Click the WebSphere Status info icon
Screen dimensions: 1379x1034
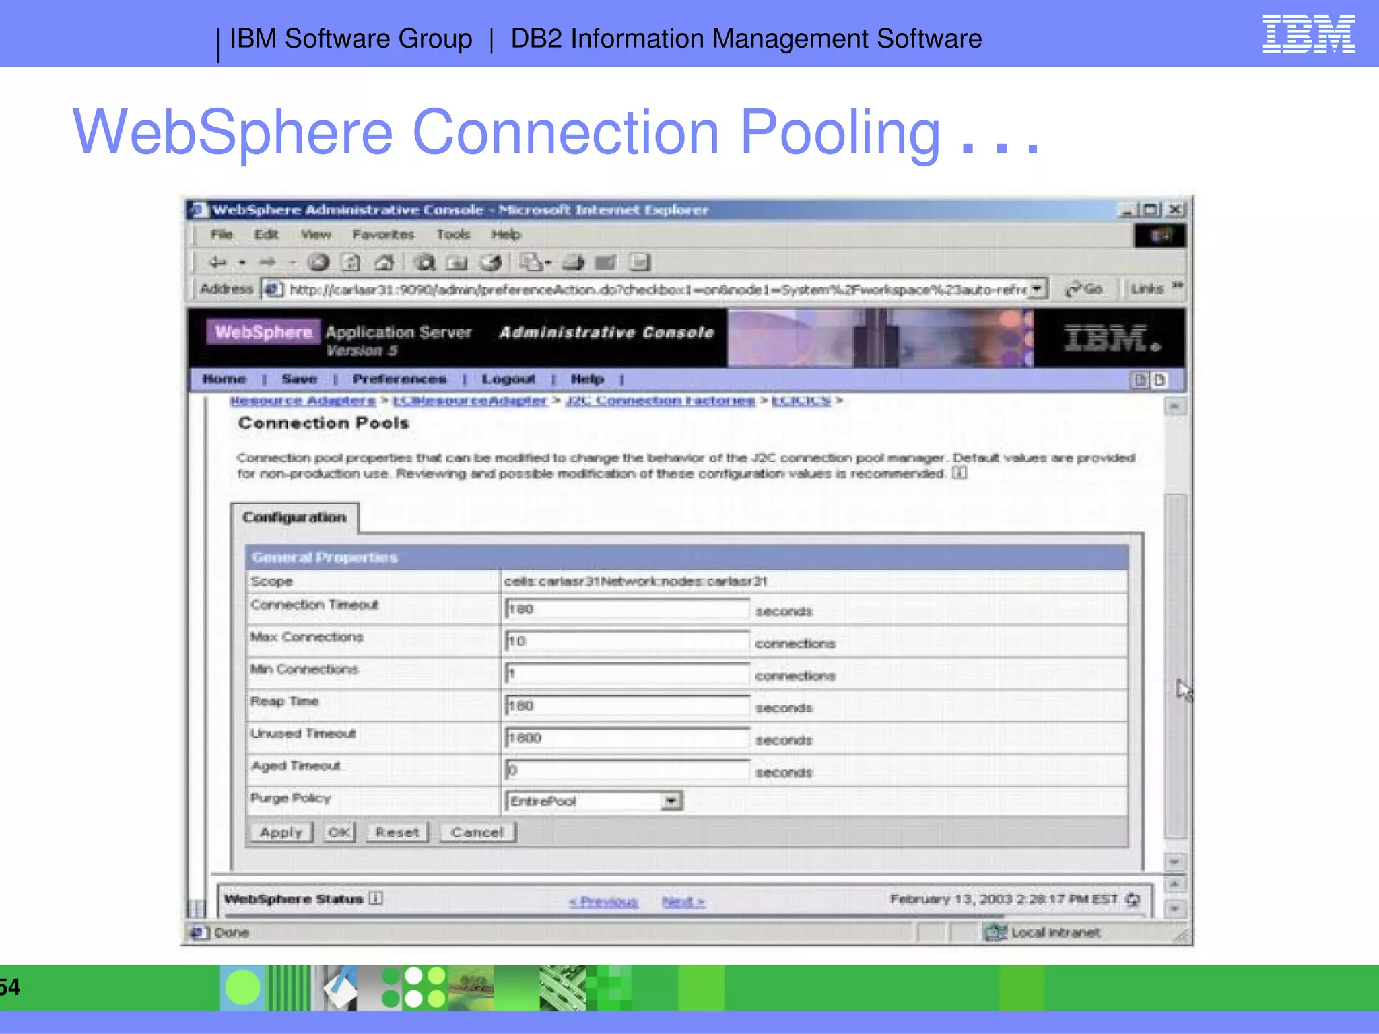pos(376,899)
